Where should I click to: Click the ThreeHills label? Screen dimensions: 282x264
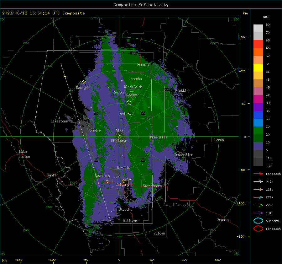[158, 137]
